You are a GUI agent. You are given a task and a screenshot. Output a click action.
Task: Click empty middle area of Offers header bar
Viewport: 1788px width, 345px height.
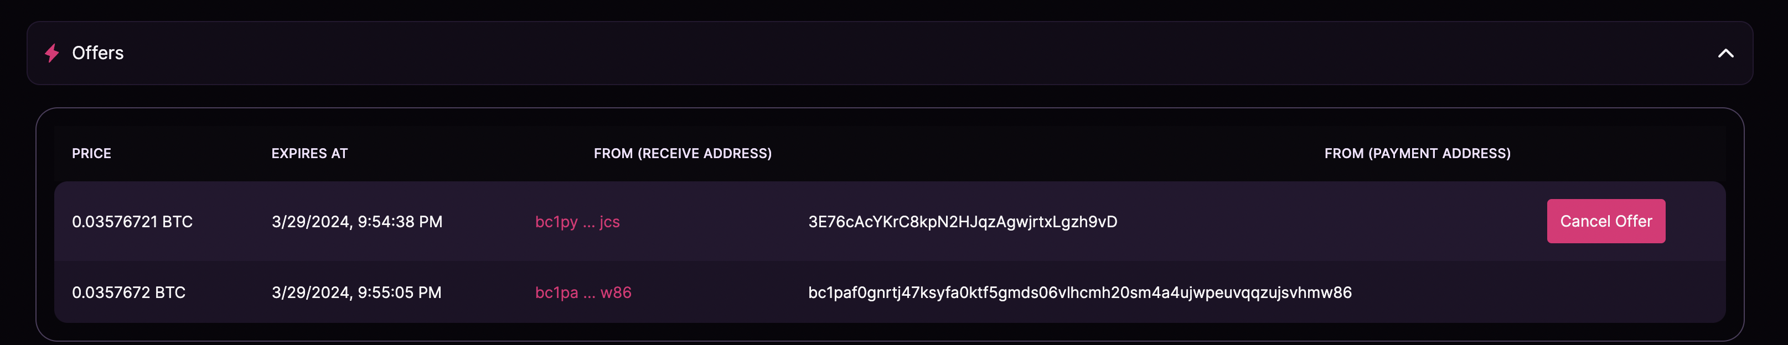(x=902, y=53)
